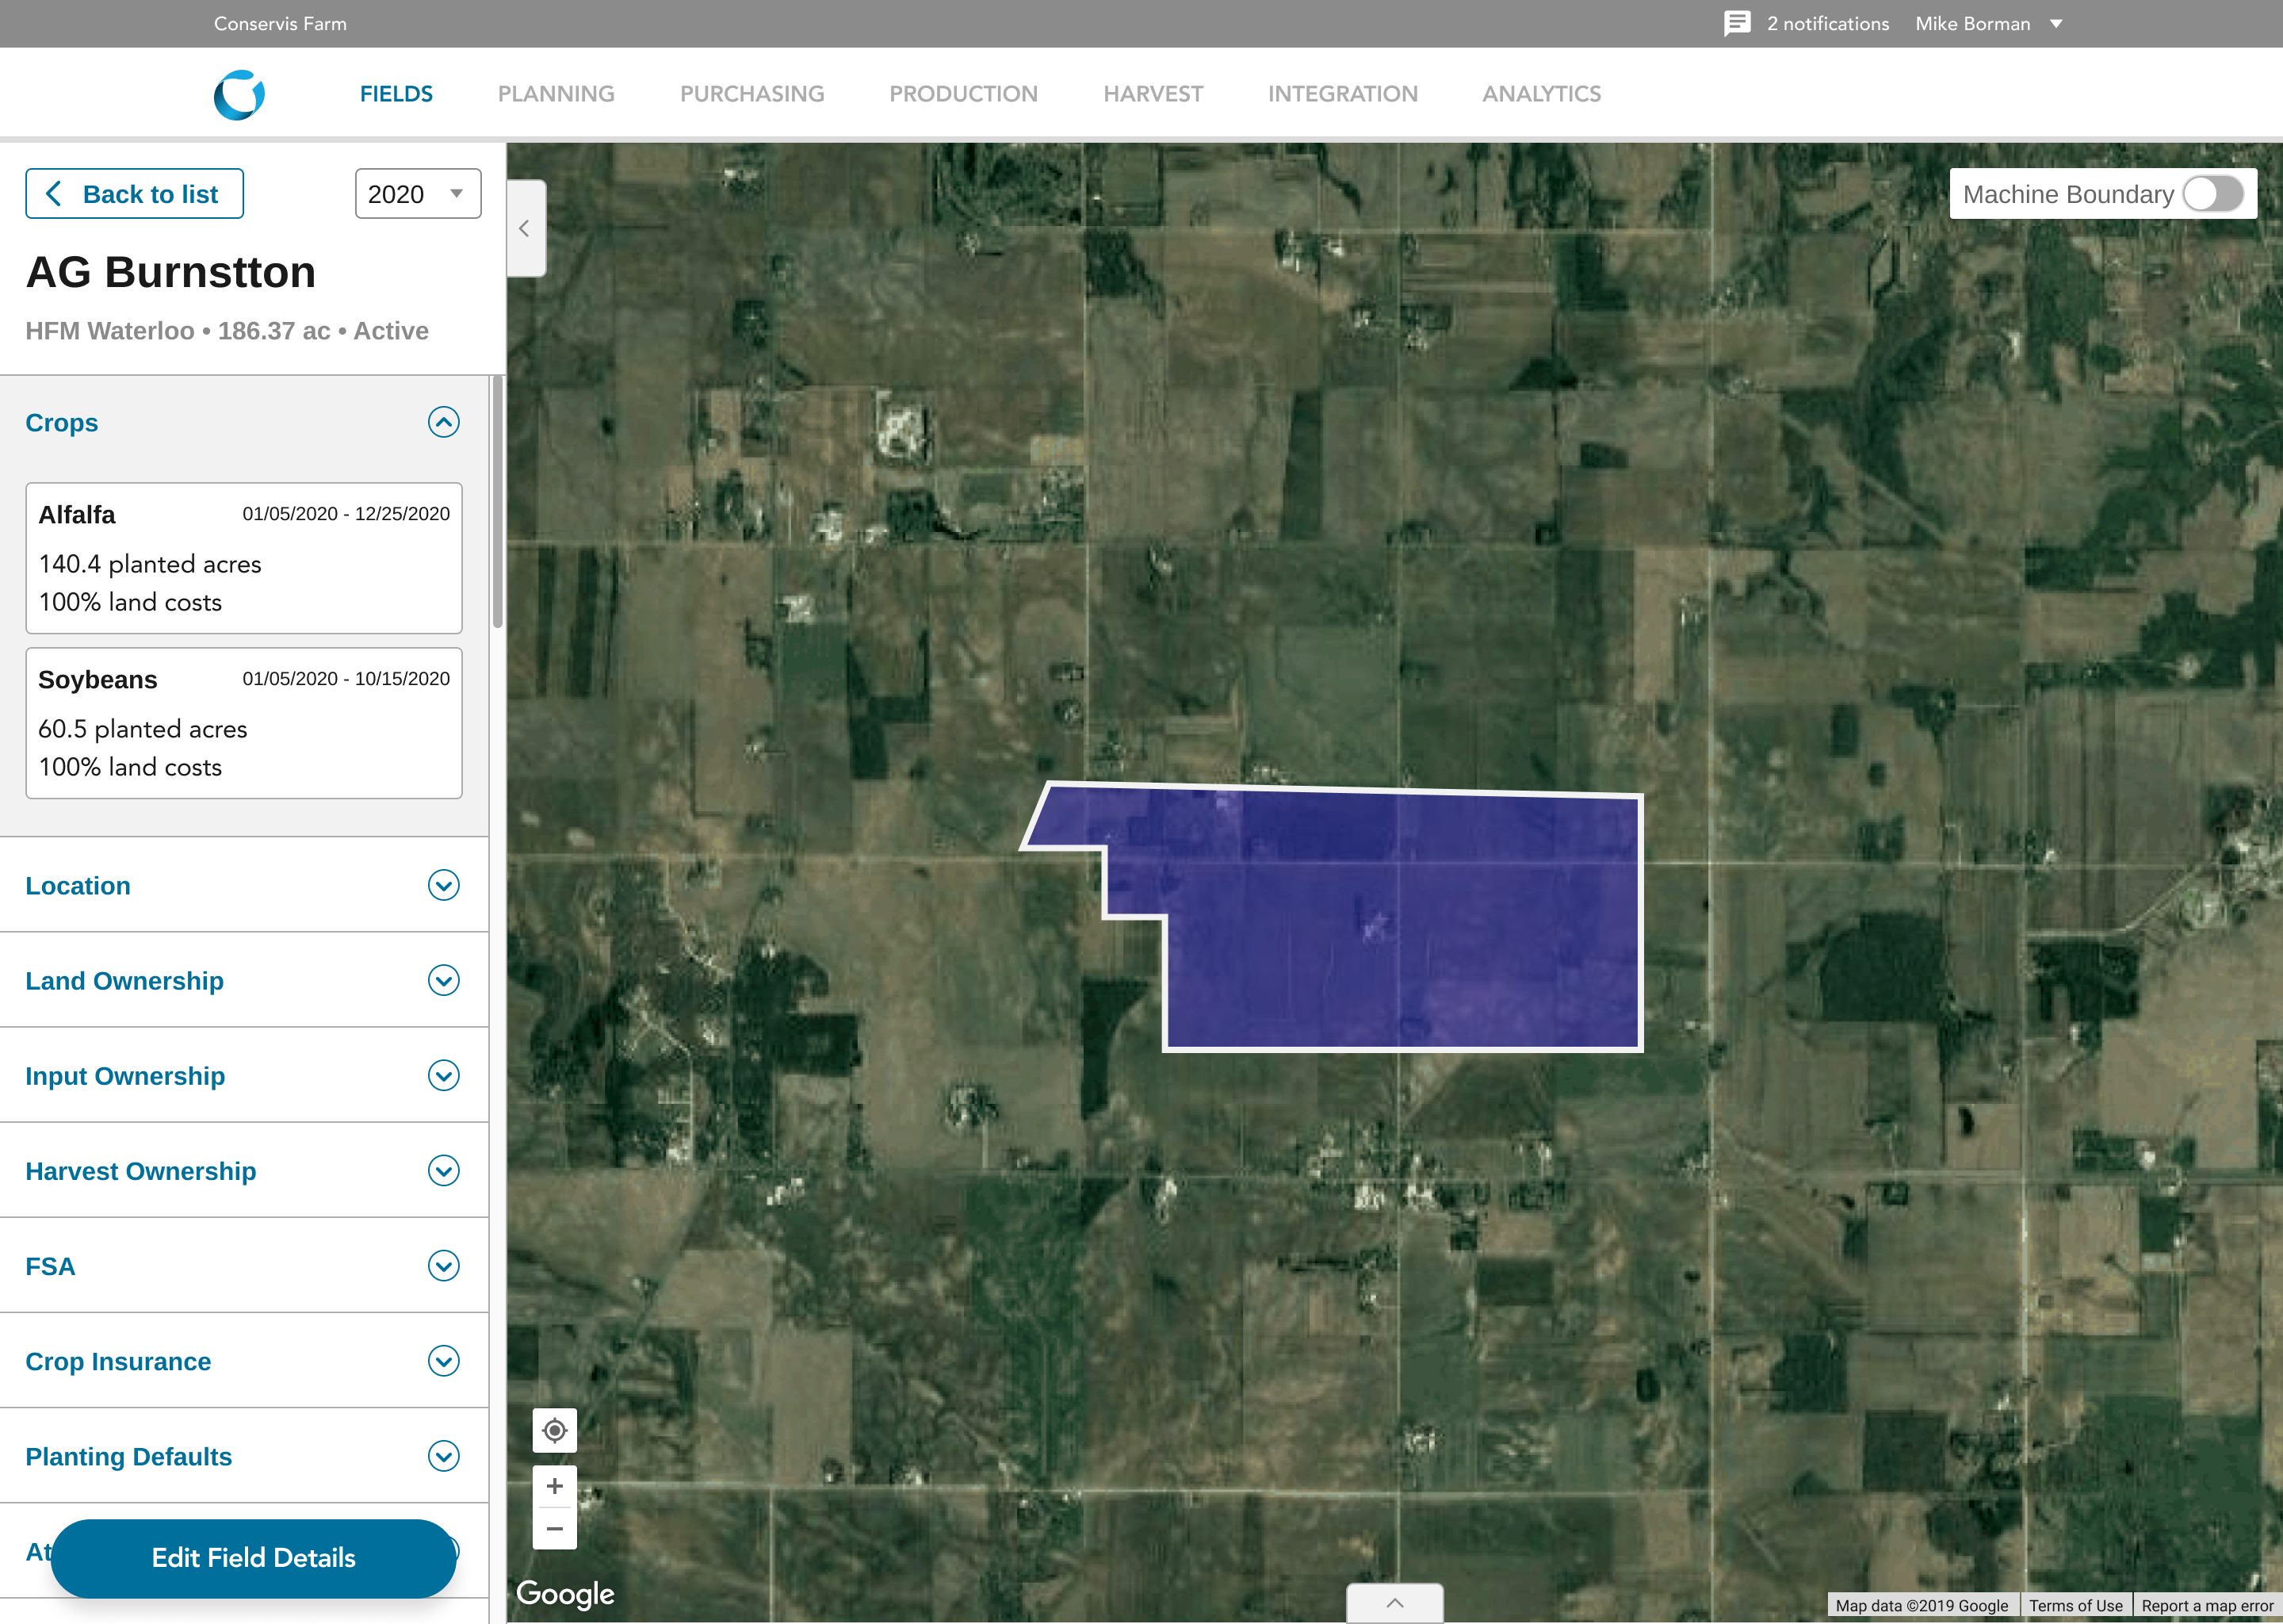Click the Edit Field Details button
Viewport: 2283px width, 1624px height.
(254, 1558)
